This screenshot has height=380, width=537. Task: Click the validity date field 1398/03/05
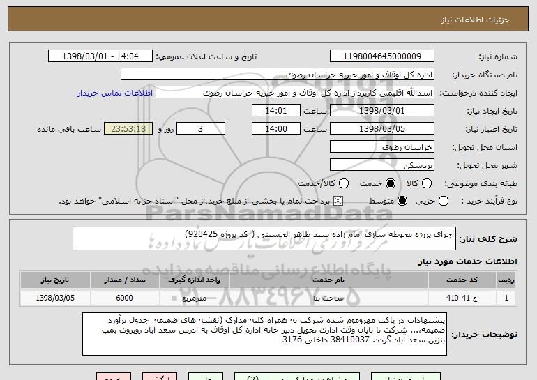pos(382,129)
